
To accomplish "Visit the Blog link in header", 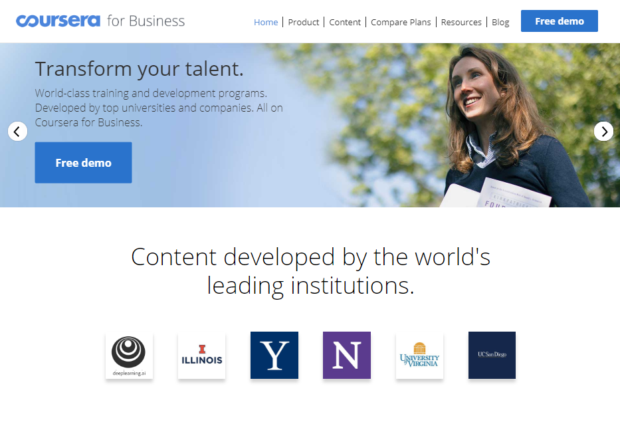I will pos(500,22).
